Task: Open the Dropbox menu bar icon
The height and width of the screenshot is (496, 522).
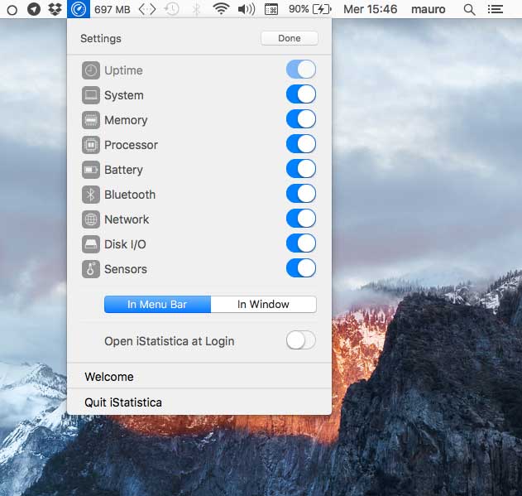Action: click(x=55, y=9)
